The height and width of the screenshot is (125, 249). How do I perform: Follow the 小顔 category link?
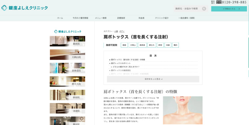116,32
